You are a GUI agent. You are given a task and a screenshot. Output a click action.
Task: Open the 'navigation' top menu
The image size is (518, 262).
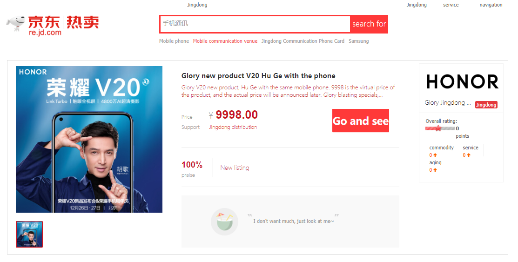pos(491,5)
